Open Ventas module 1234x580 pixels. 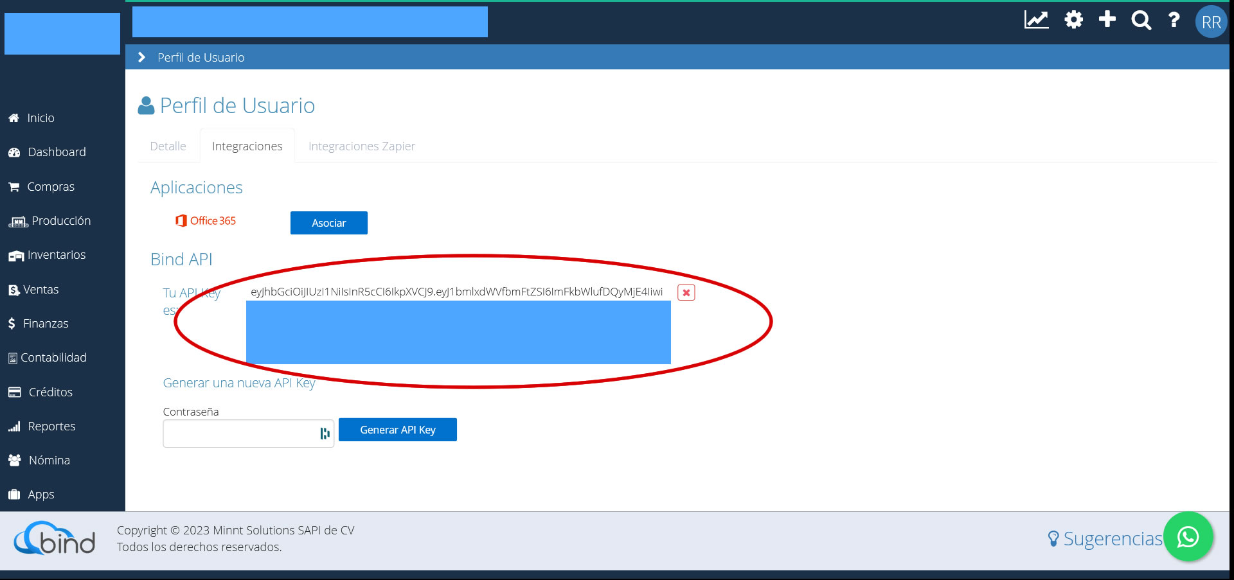pyautogui.click(x=40, y=290)
